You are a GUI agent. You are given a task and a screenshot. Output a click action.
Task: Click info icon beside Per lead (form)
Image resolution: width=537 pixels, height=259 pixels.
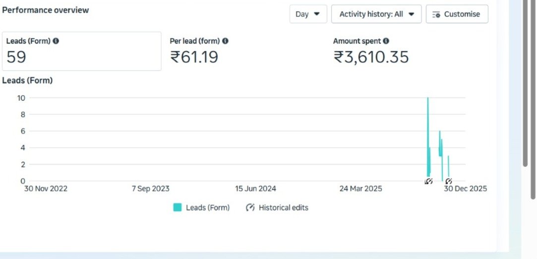(225, 41)
